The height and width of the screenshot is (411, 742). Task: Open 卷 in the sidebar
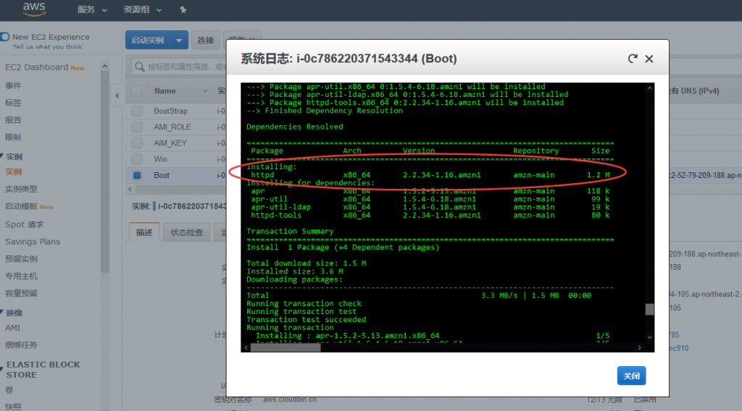(9, 390)
